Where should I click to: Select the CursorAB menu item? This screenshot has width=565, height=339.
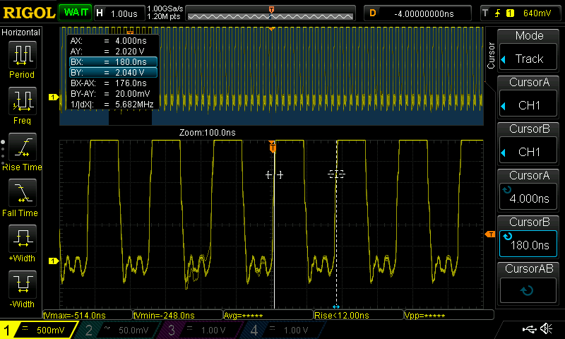tap(529, 282)
